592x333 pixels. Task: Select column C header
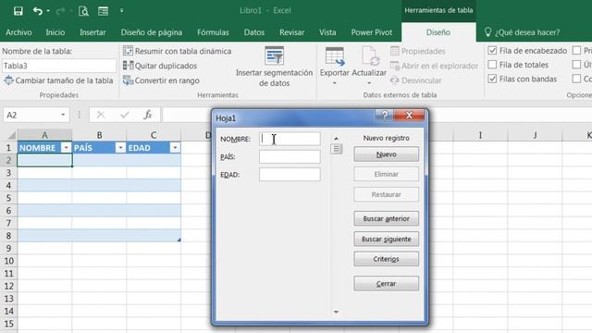pyautogui.click(x=154, y=135)
